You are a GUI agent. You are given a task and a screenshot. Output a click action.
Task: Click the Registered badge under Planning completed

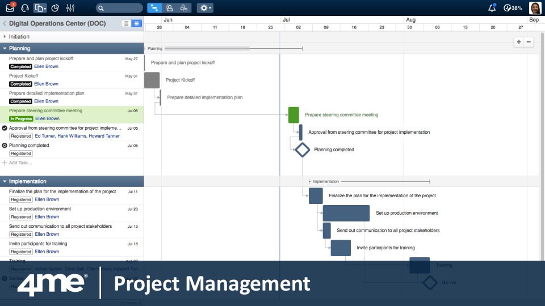(x=21, y=154)
